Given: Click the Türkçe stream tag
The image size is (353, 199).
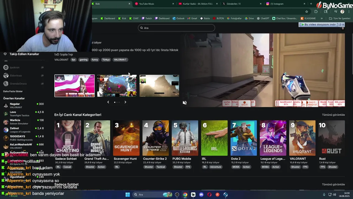Looking at the screenshot, I should (106, 60).
